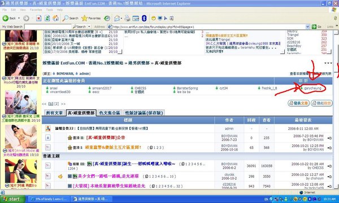Click the IE Back button

(x=9, y=19)
